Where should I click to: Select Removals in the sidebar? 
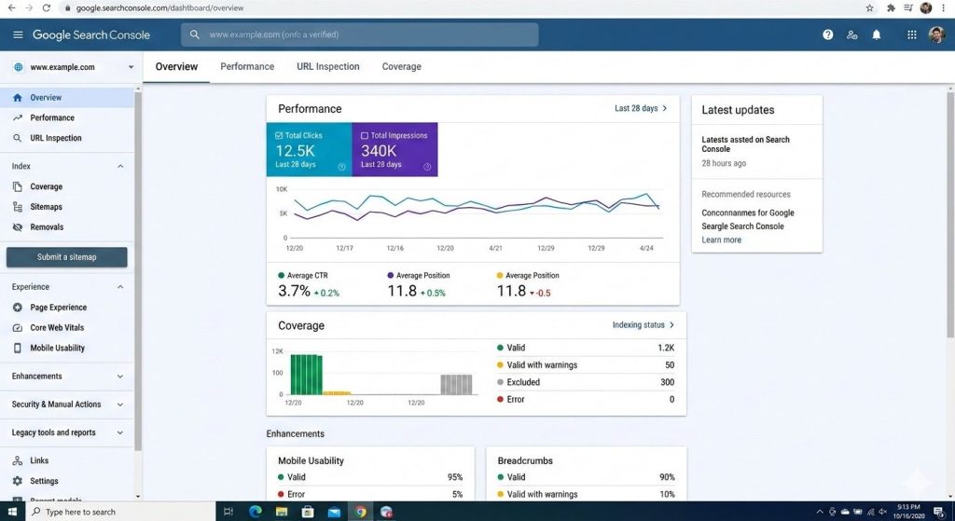pyautogui.click(x=47, y=227)
